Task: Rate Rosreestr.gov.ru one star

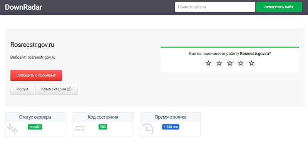Action: pyautogui.click(x=208, y=63)
